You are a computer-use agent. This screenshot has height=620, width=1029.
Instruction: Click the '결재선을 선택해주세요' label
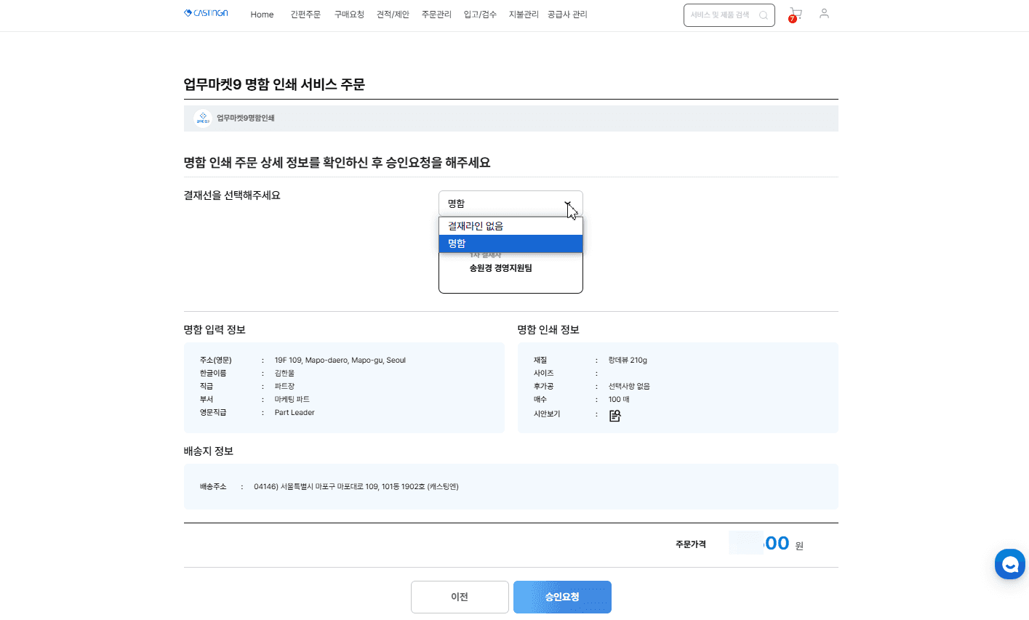tap(232, 196)
